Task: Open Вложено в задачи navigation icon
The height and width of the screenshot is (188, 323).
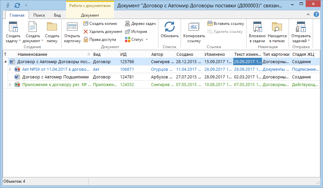Action: point(257,27)
